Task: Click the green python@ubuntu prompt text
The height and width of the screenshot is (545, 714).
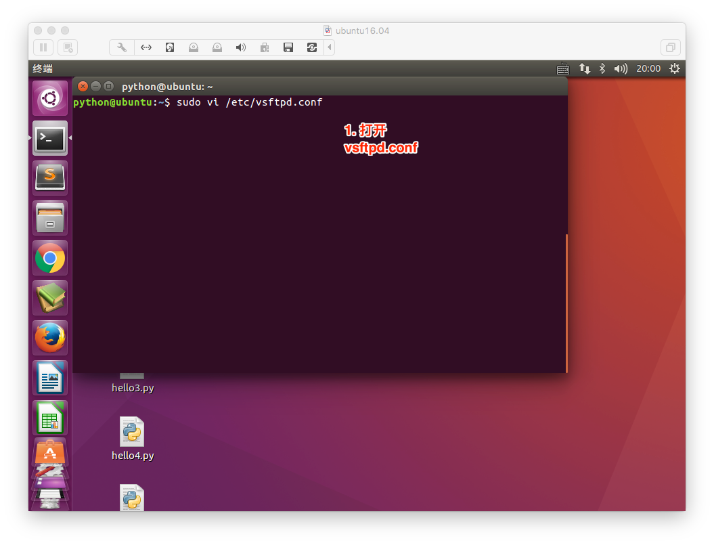Action: 112,102
